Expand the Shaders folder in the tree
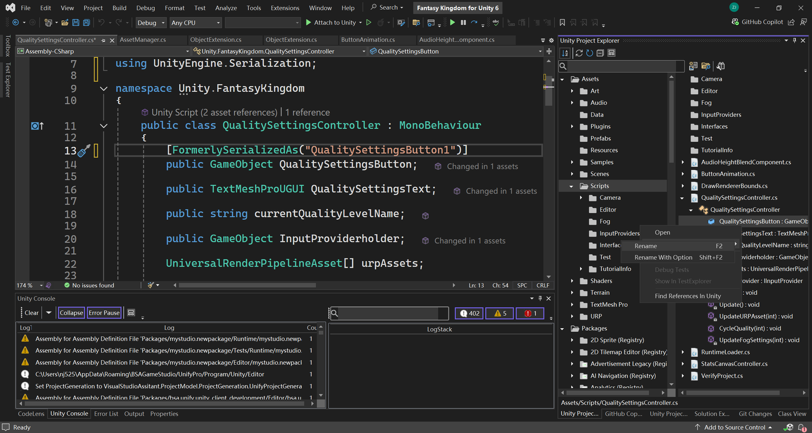The width and height of the screenshot is (812, 433). (572, 281)
